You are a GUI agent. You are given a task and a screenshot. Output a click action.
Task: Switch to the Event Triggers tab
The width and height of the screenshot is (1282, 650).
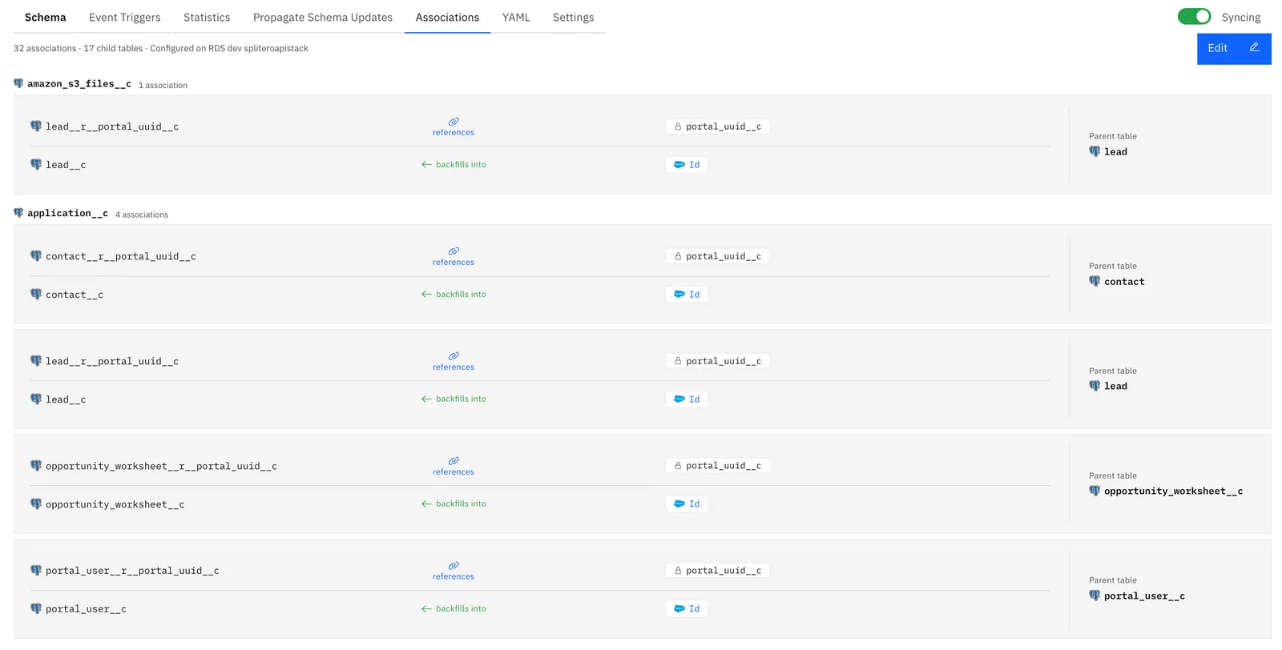[125, 18]
